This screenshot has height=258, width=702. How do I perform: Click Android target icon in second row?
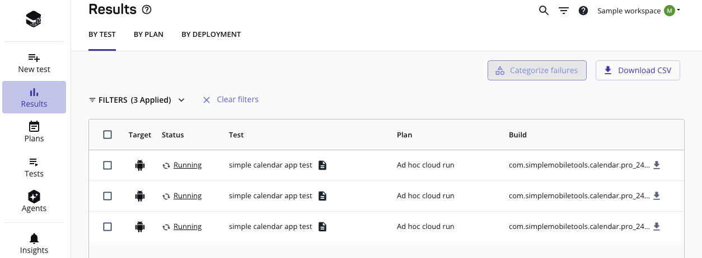pos(140,196)
